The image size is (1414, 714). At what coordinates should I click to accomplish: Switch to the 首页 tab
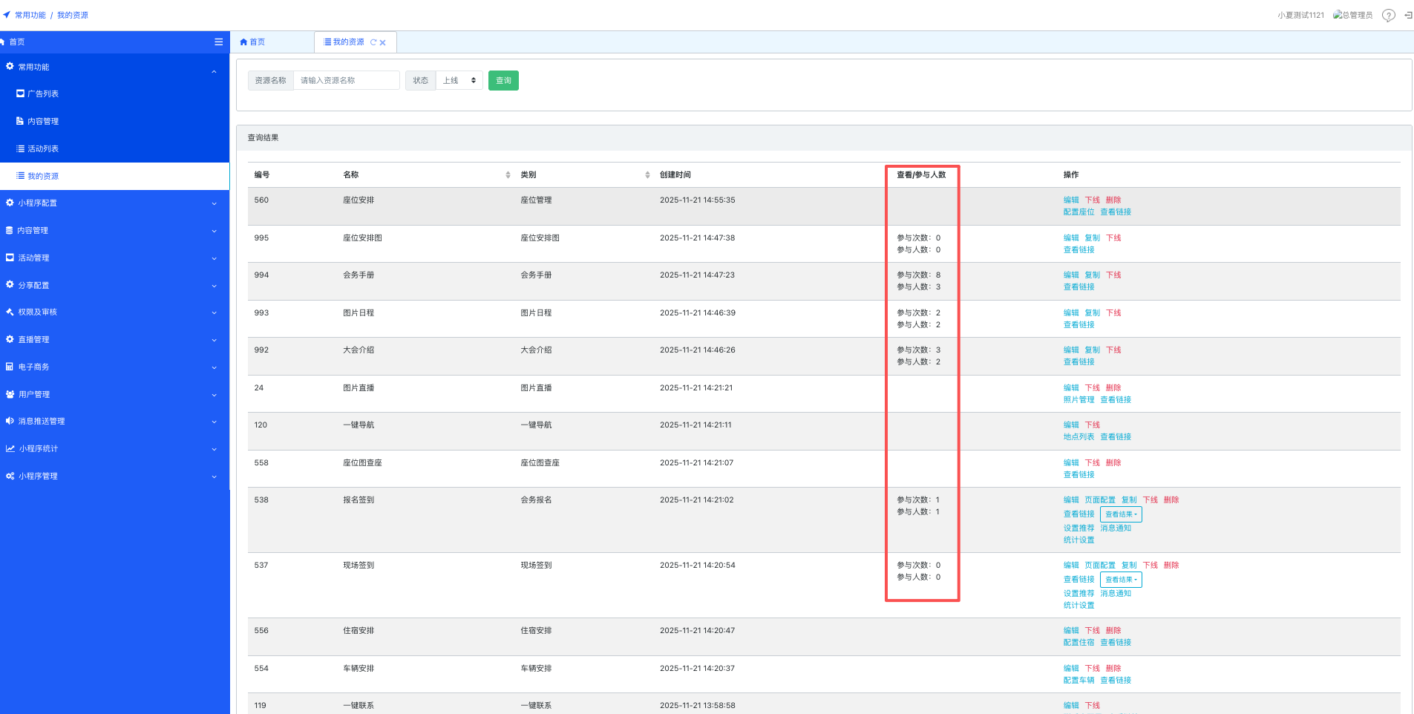pos(253,42)
